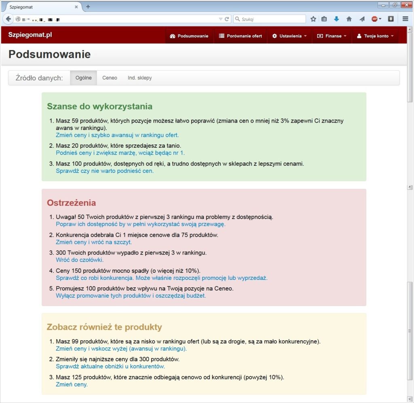Expand the Ustawienia dropdown menu
This screenshot has width=414, height=403.
(289, 36)
